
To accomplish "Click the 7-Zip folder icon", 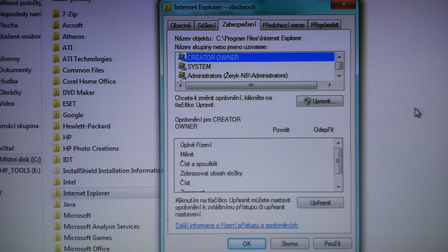I will coord(56,14).
